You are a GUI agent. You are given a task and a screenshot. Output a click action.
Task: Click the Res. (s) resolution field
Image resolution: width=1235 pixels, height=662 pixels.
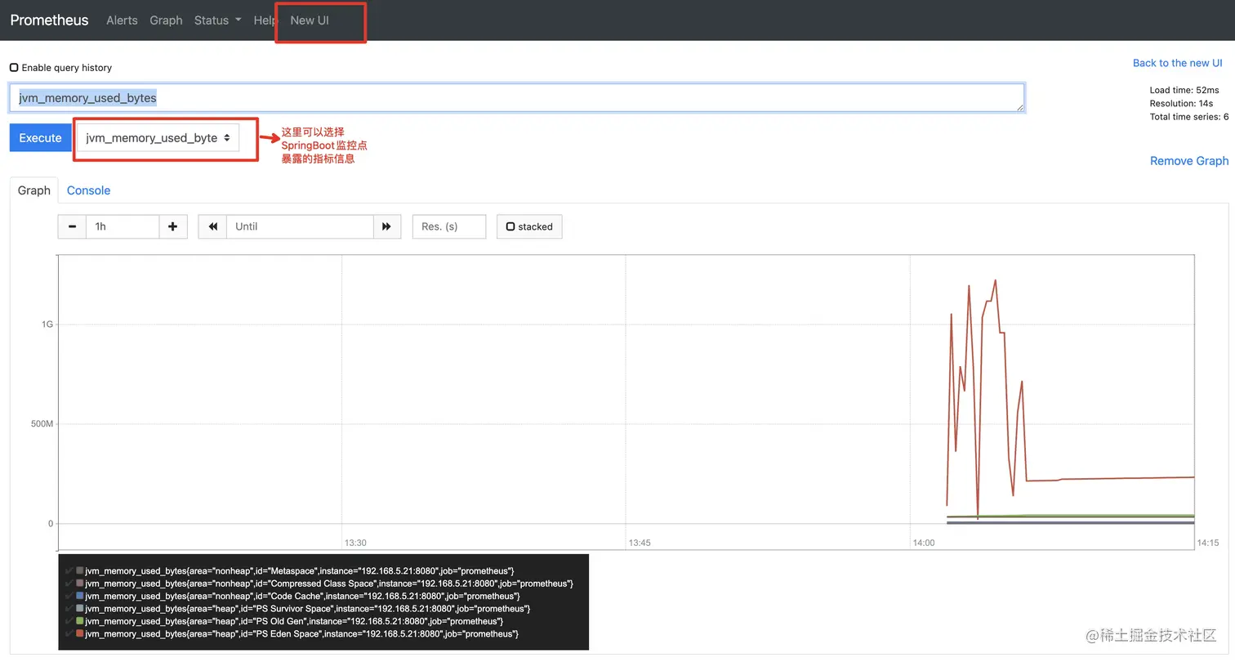coord(449,226)
